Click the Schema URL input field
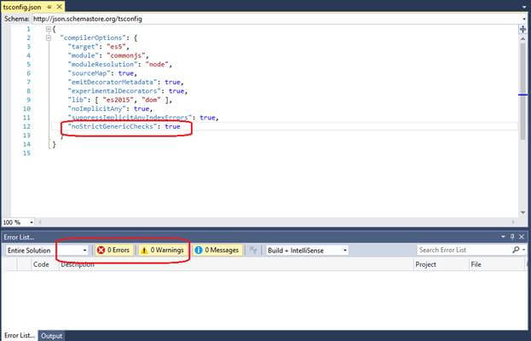The width and height of the screenshot is (531, 341). click(x=276, y=19)
